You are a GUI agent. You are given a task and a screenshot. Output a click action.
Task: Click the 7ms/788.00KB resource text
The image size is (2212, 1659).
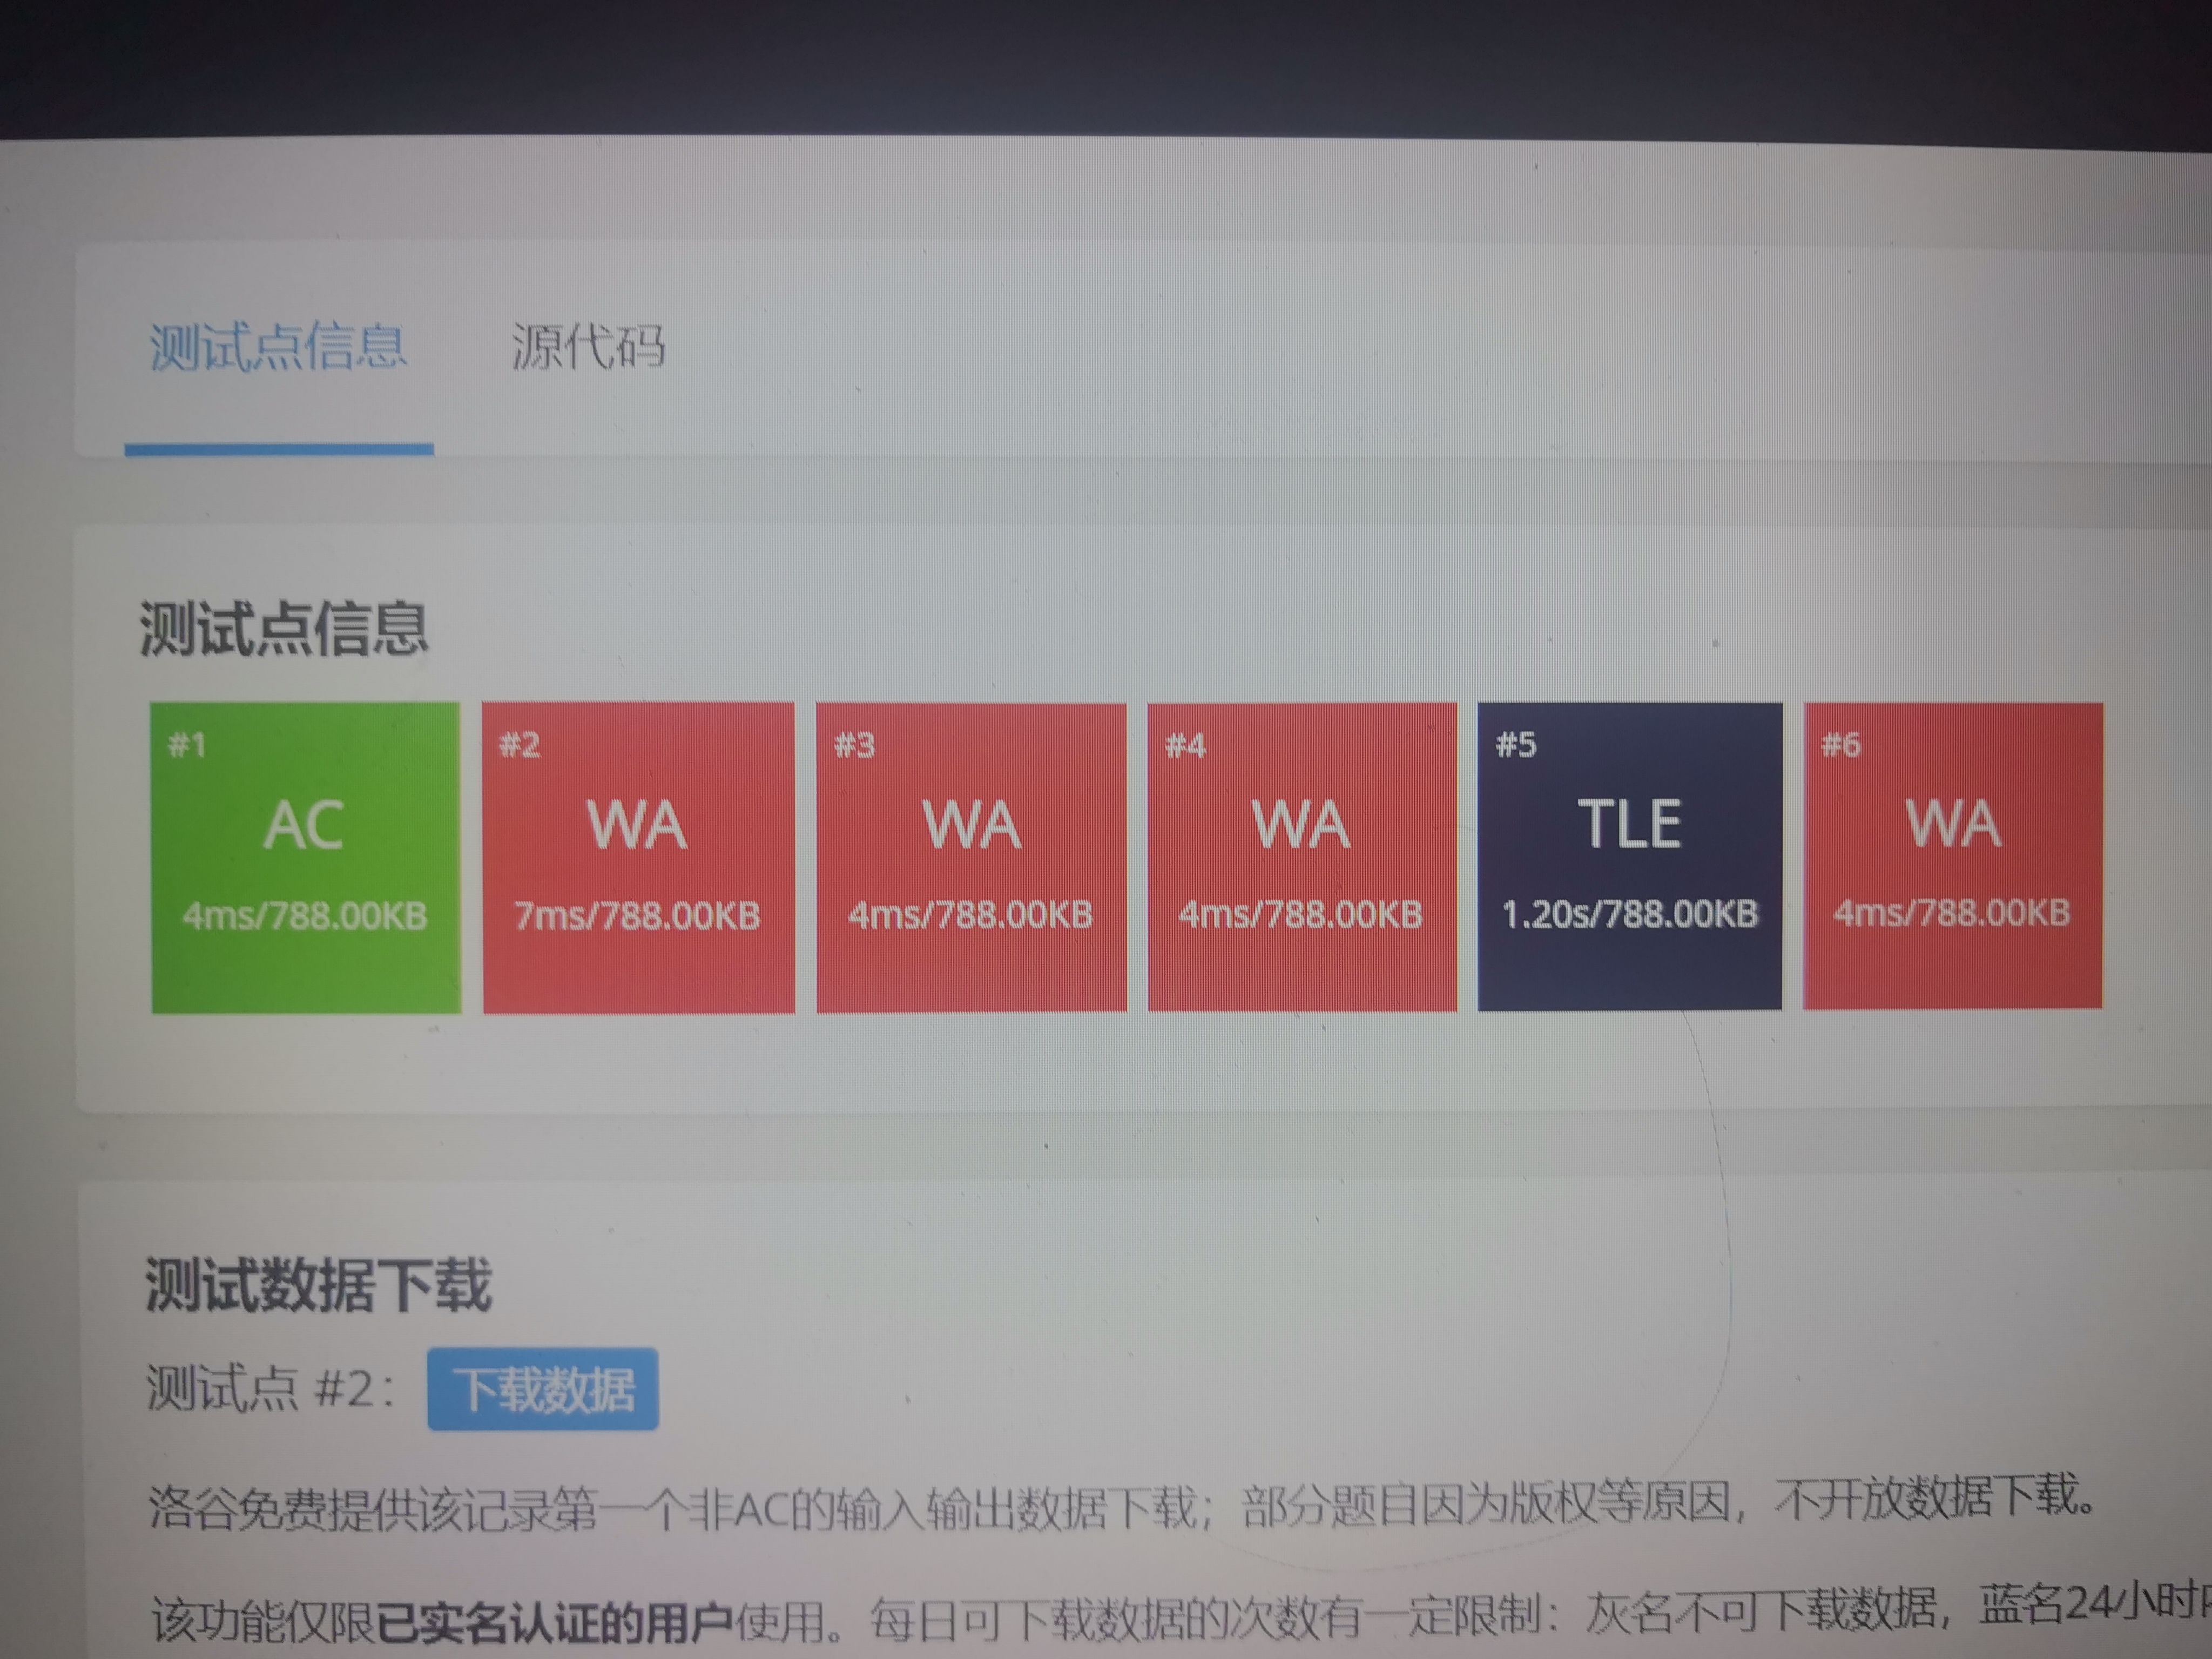pyautogui.click(x=638, y=915)
